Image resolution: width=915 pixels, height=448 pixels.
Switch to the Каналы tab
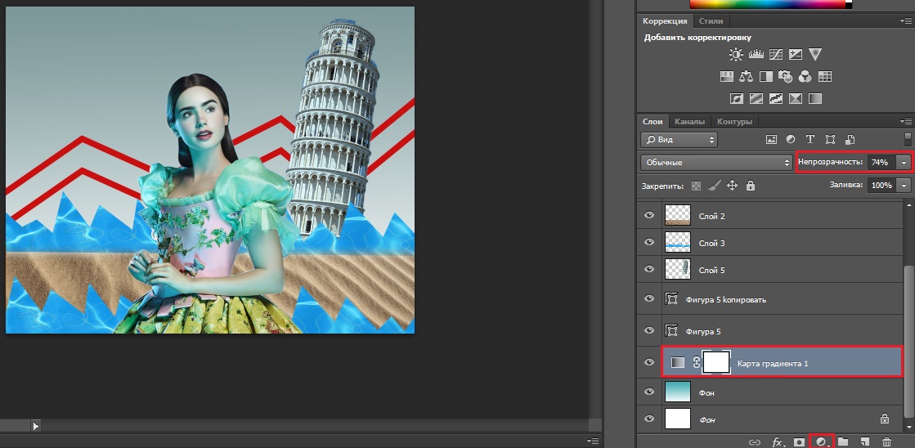pos(690,121)
